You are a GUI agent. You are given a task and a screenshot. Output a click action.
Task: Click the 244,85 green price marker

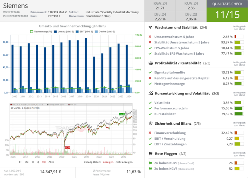[122, 114]
